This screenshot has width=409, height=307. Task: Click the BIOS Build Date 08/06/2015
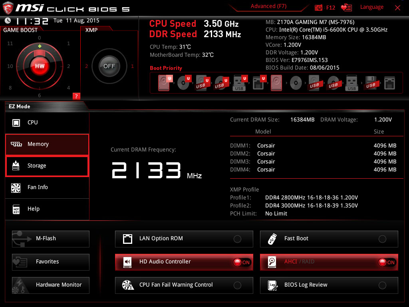[x=302, y=68]
